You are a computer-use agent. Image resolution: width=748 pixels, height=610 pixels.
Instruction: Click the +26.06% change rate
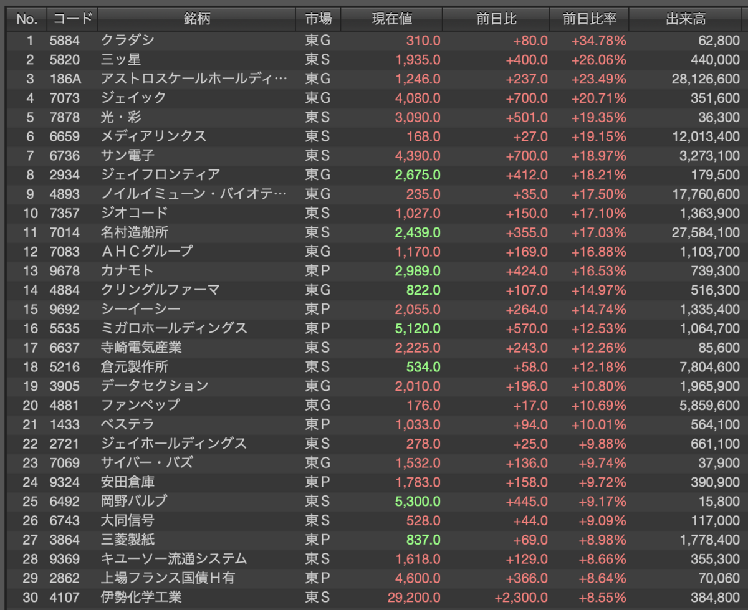tap(599, 60)
